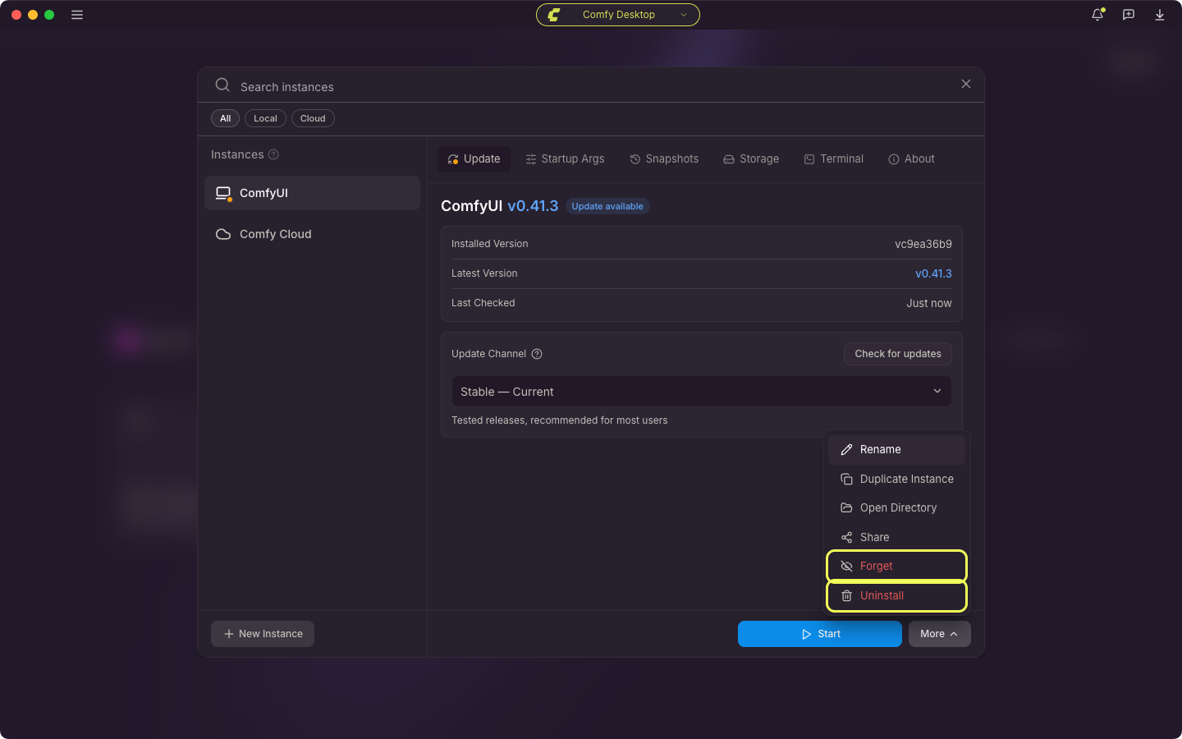This screenshot has height=739, width=1182.
Task: Click the Update Channel help icon
Action: point(537,354)
